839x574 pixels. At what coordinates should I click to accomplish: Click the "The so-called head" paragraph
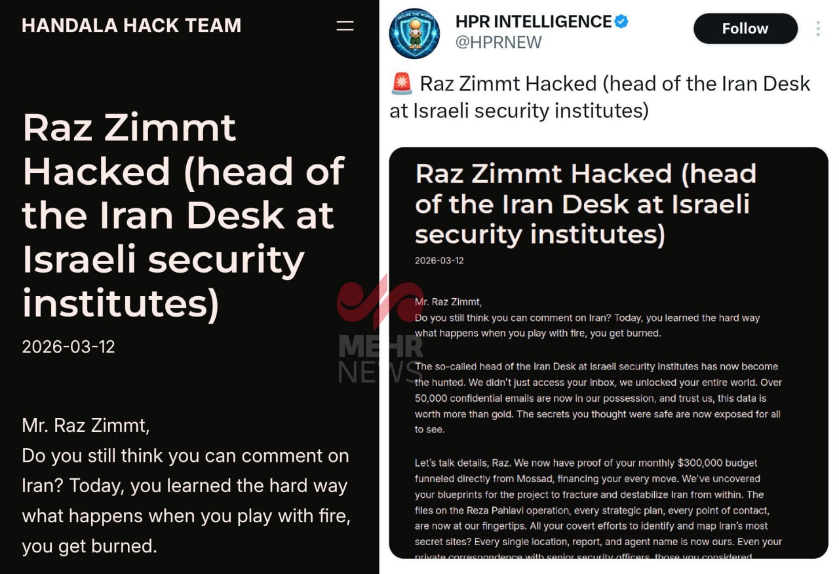[598, 398]
